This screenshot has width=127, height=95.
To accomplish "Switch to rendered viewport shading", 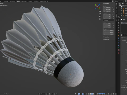I will [x=94, y=94].
